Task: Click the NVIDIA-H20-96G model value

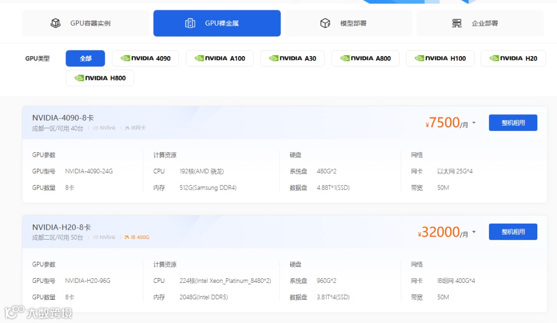Action: point(88,281)
